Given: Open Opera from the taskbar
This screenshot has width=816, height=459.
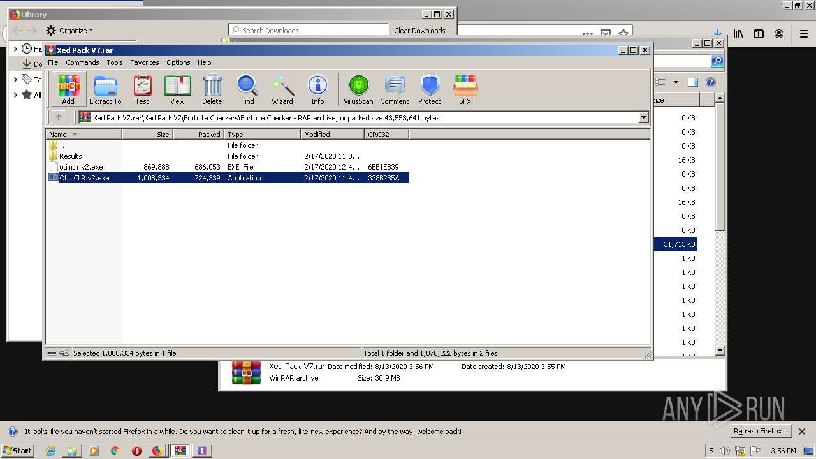Looking at the screenshot, I should (136, 451).
